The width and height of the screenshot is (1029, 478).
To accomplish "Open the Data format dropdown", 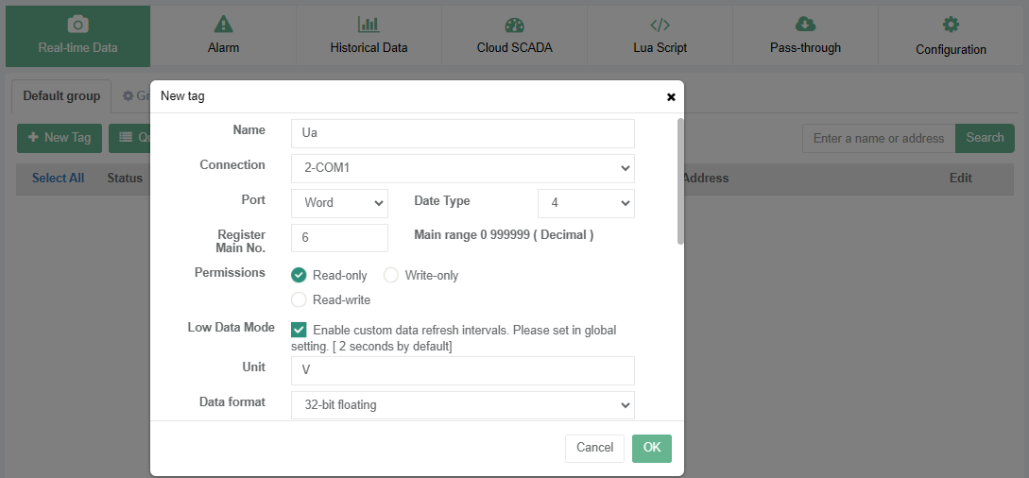I will pyautogui.click(x=462, y=405).
